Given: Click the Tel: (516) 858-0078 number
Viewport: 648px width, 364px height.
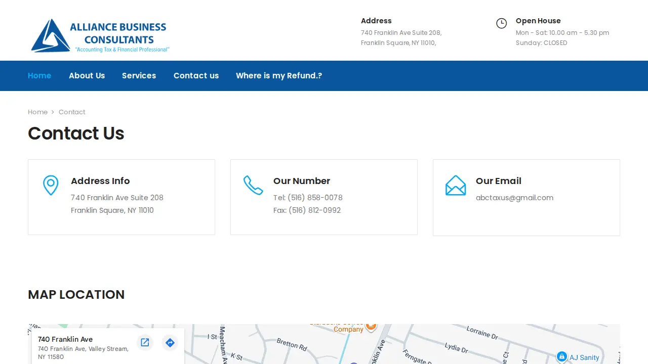Looking at the screenshot, I should pyautogui.click(x=308, y=198).
